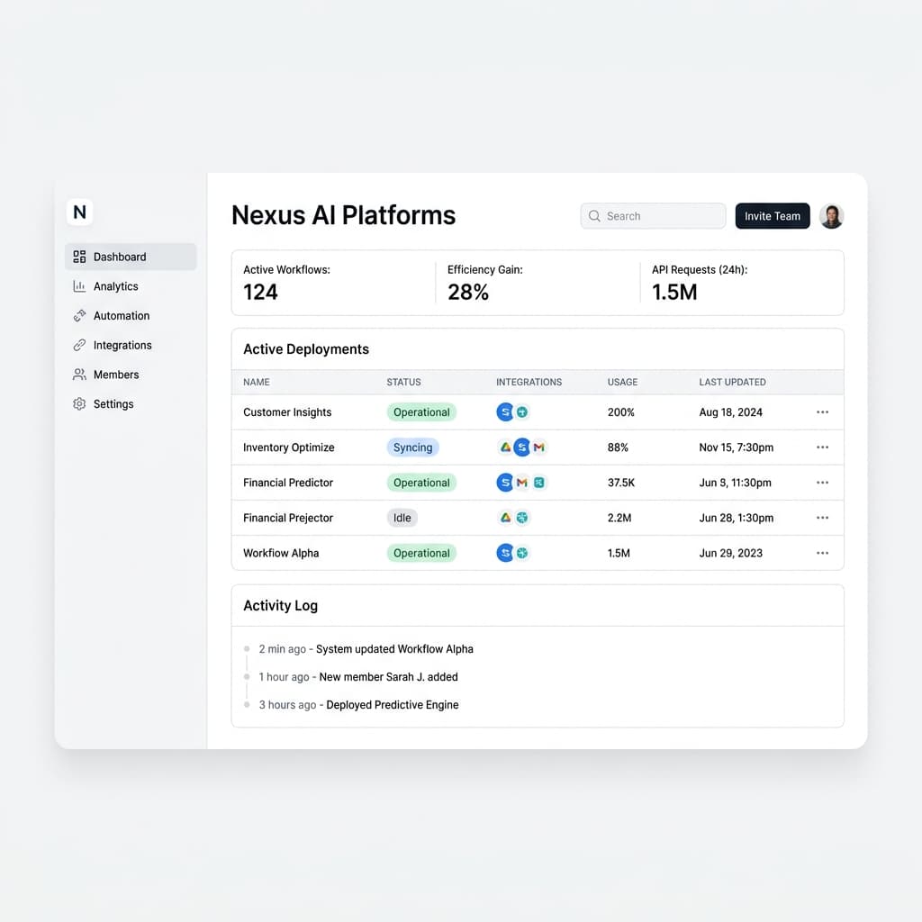Click the 200% usage value
The height and width of the screenshot is (922, 922).
[x=621, y=412]
